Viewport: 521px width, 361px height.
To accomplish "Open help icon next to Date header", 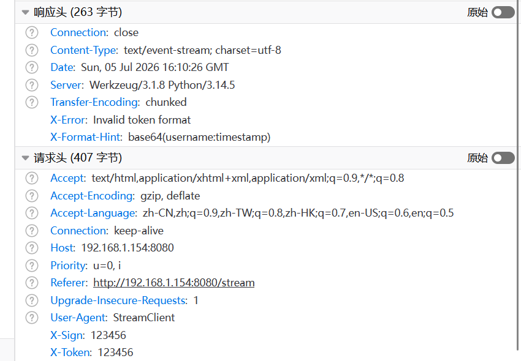I will coord(32,67).
